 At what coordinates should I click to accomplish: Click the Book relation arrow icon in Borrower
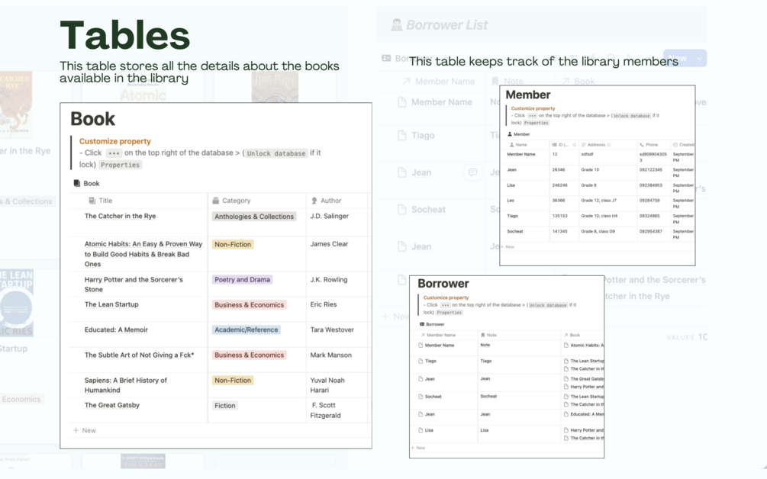coord(566,336)
